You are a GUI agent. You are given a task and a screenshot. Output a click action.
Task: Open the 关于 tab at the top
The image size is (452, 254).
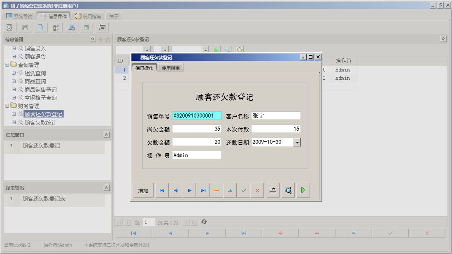click(x=114, y=16)
